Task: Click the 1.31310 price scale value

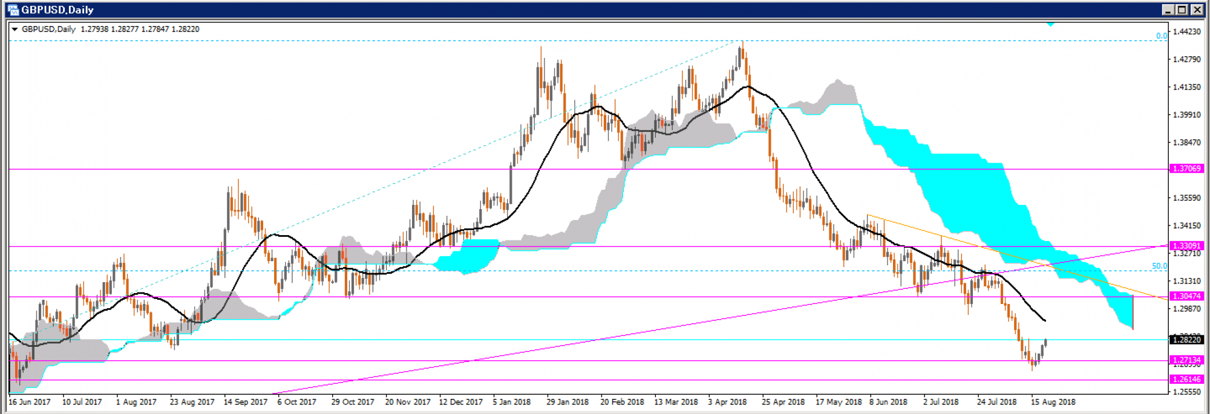Action: (1186, 281)
